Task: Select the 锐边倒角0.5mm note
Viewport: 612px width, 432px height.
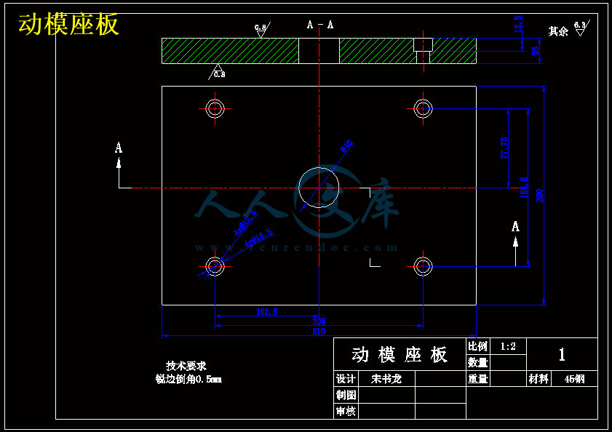Action: (x=188, y=379)
